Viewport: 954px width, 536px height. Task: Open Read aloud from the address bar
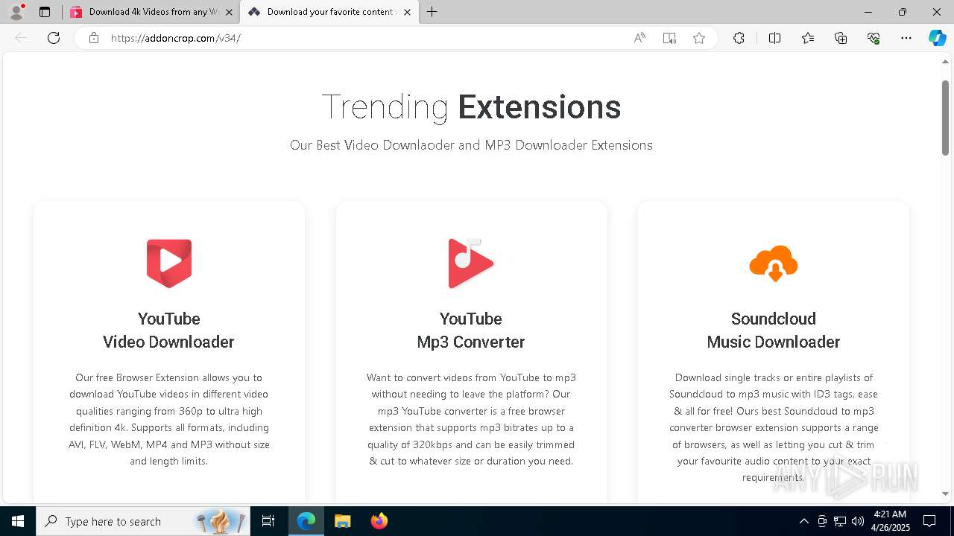639,38
